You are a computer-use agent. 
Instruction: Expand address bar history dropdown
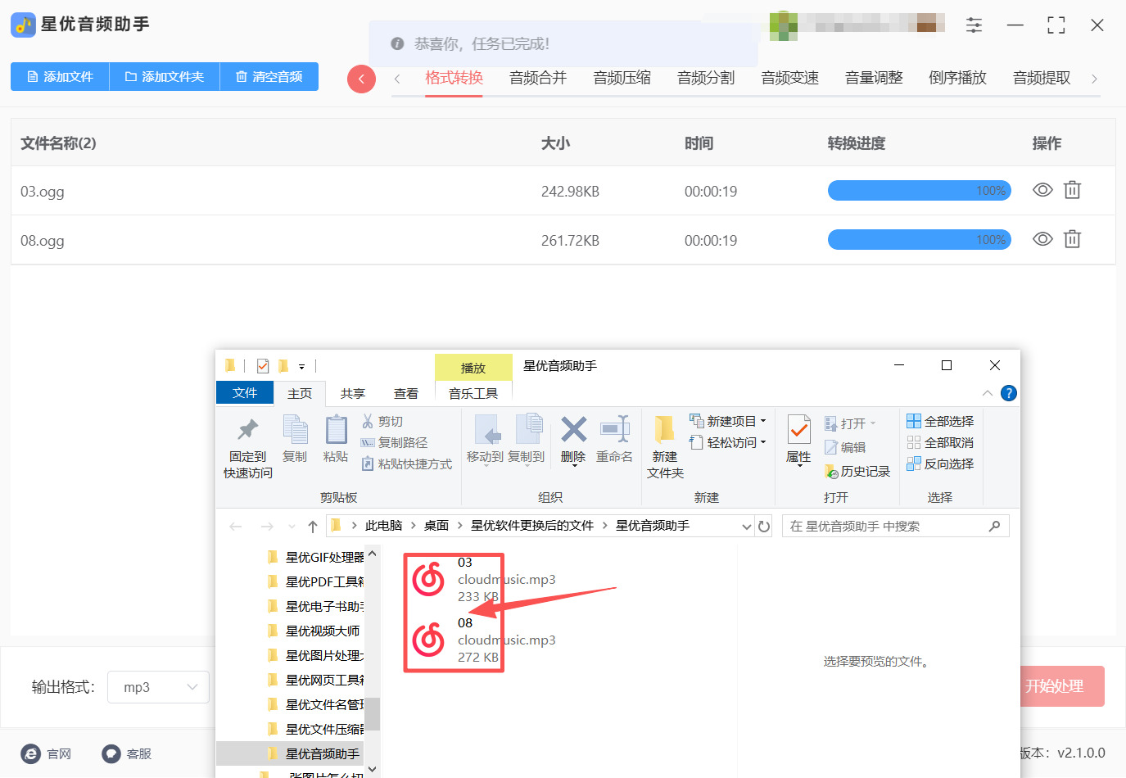(746, 526)
